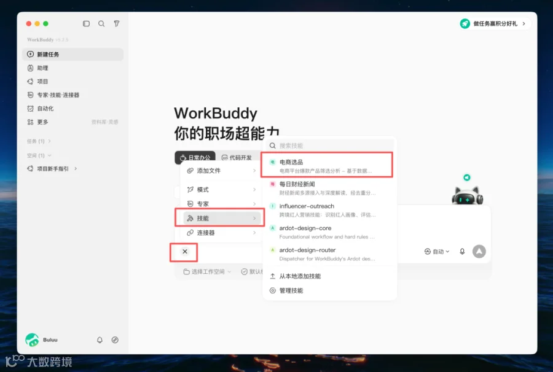Expand the 任务 (1) group
This screenshot has height=372, width=553.
pos(39,141)
